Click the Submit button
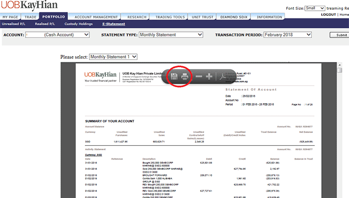 (x=339, y=35)
